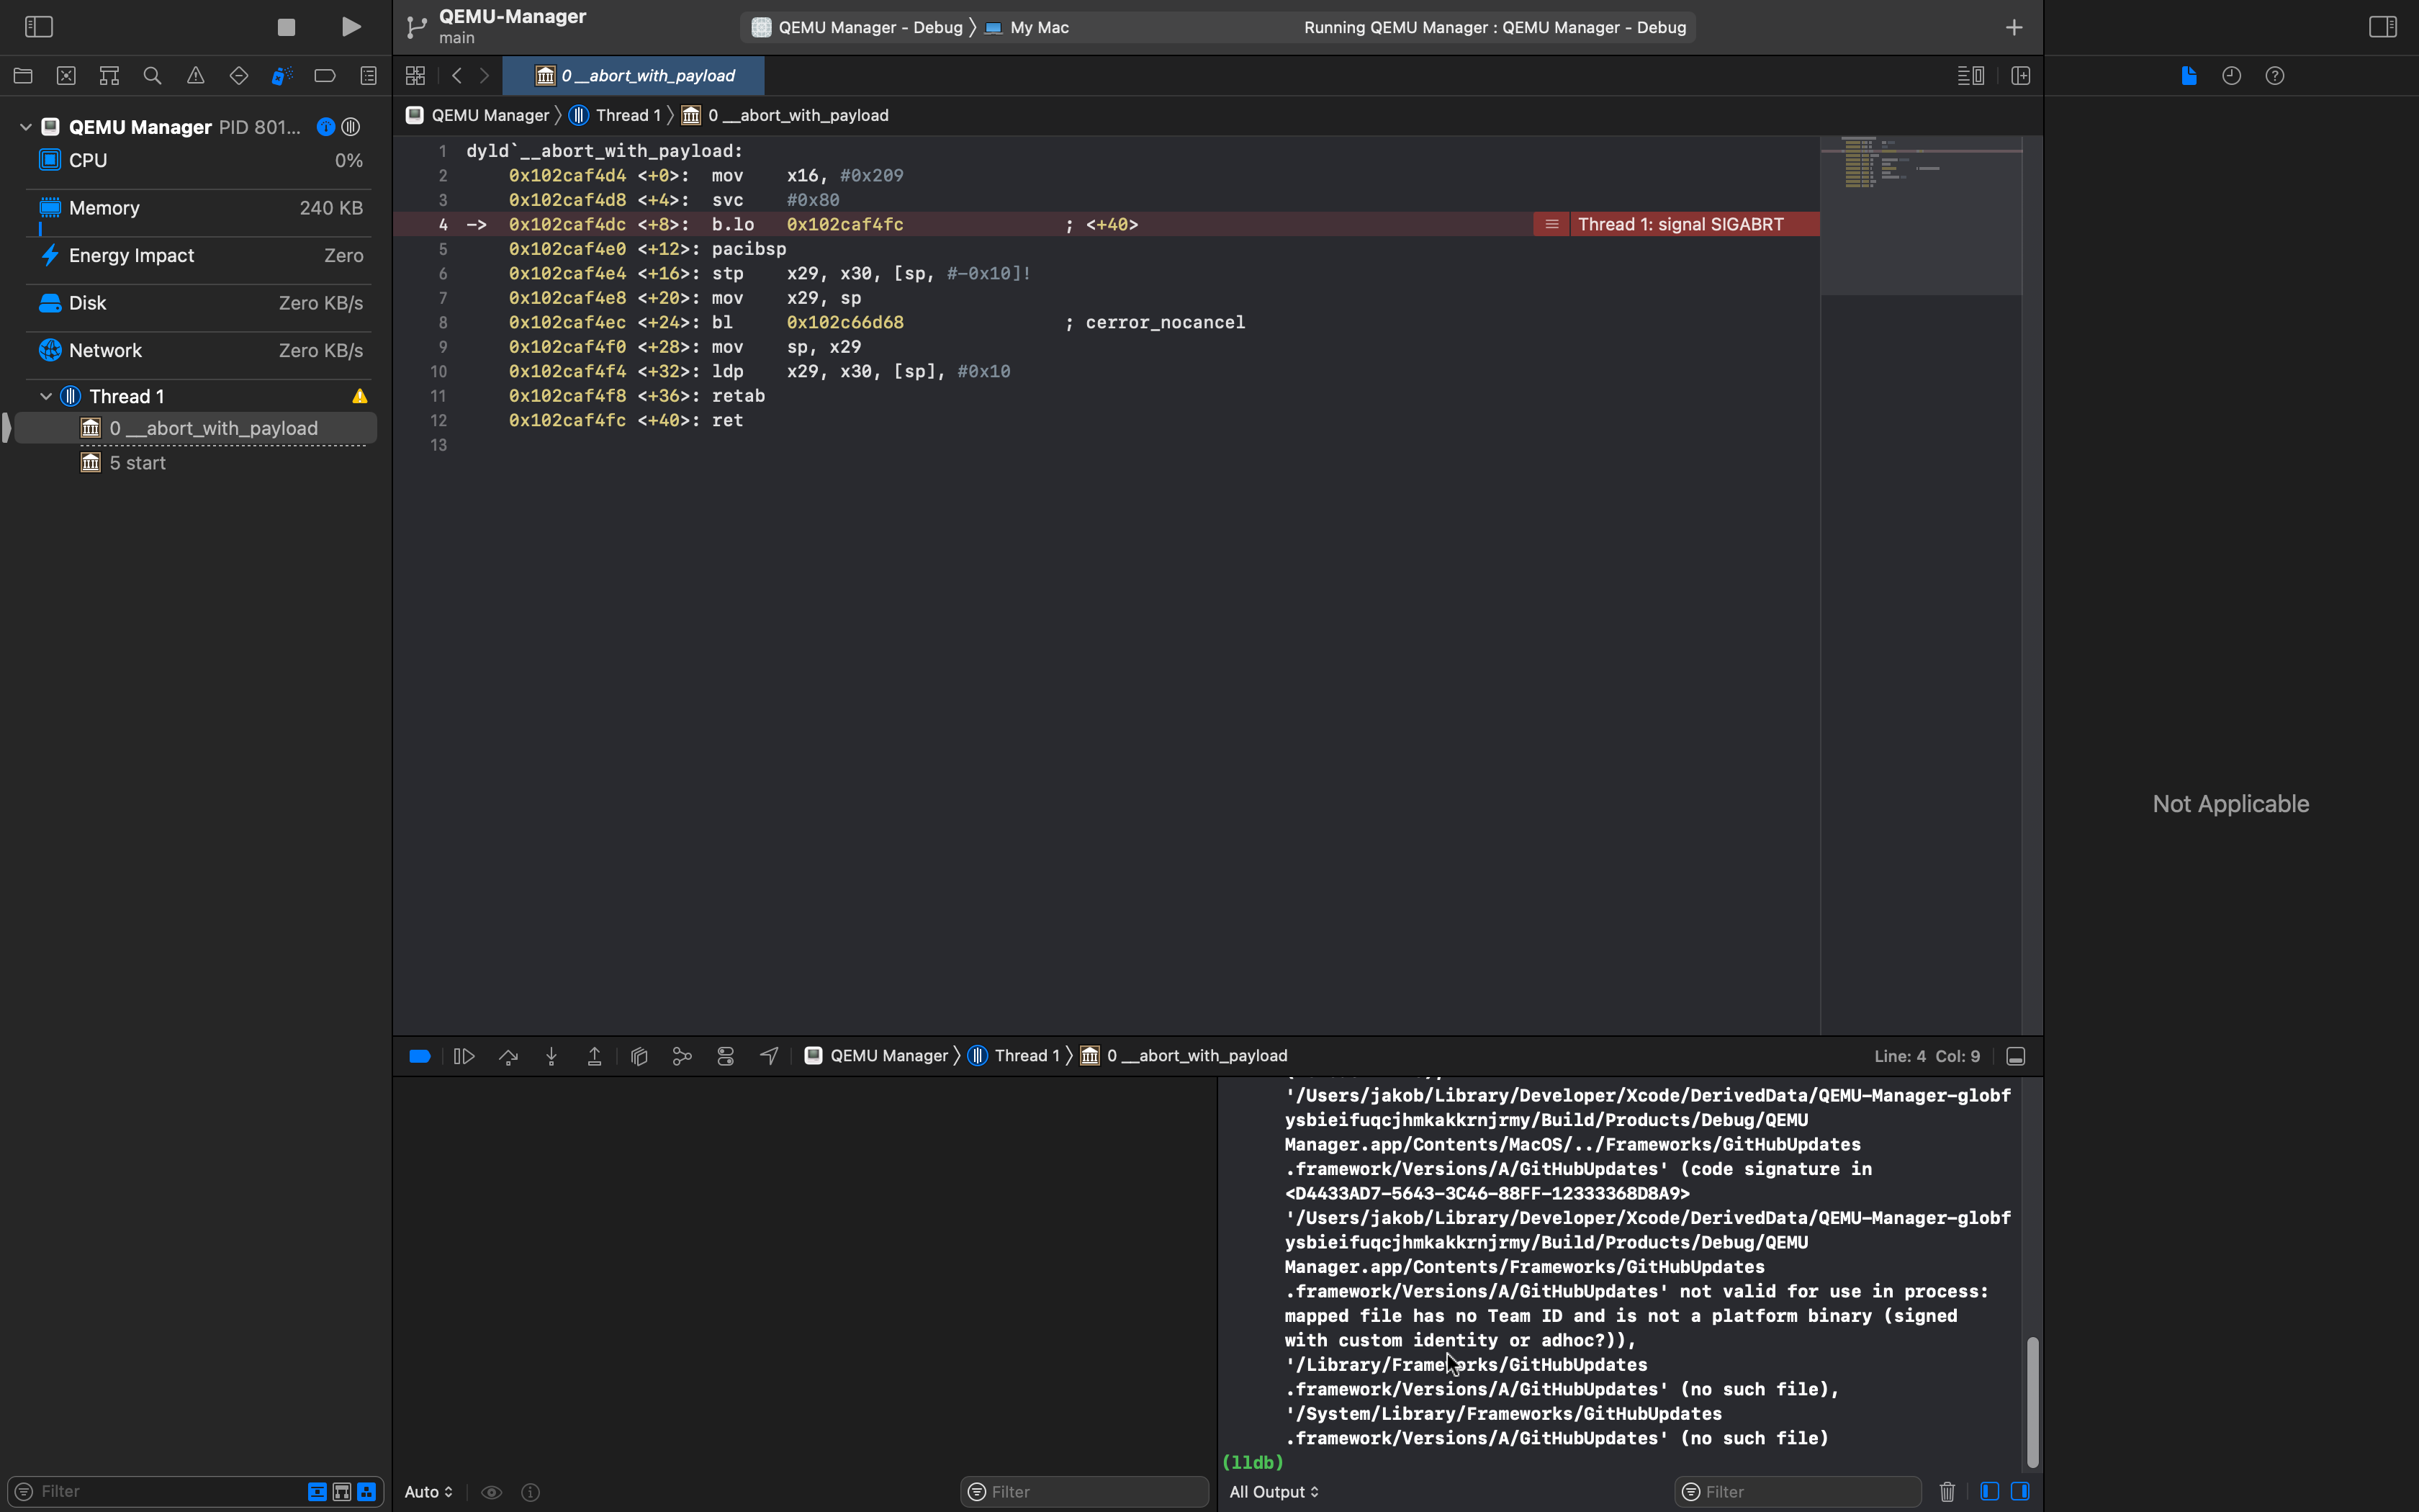Click the Quick Look eye icon
This screenshot has width=2419, height=1512.
pos(492,1492)
